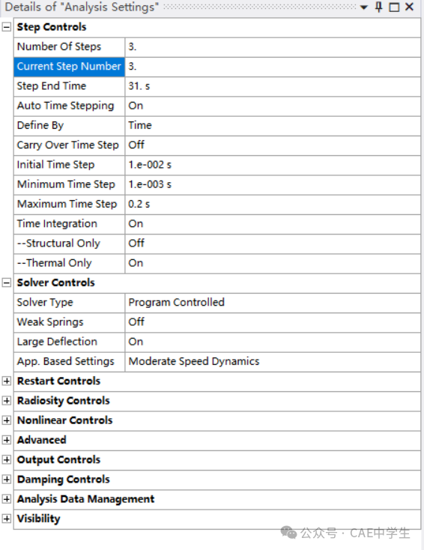Expand the Nonlinear Controls section
Screen dimensions: 424x550
(x=7, y=420)
